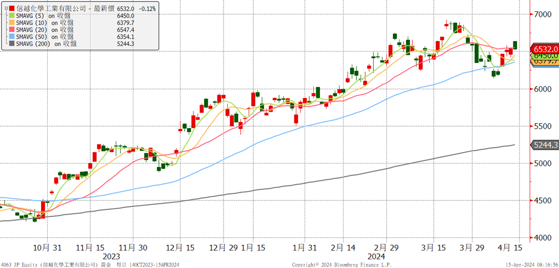The width and height of the screenshot is (559, 268).
Task: Click the 2024 year label
Action: [376, 257]
